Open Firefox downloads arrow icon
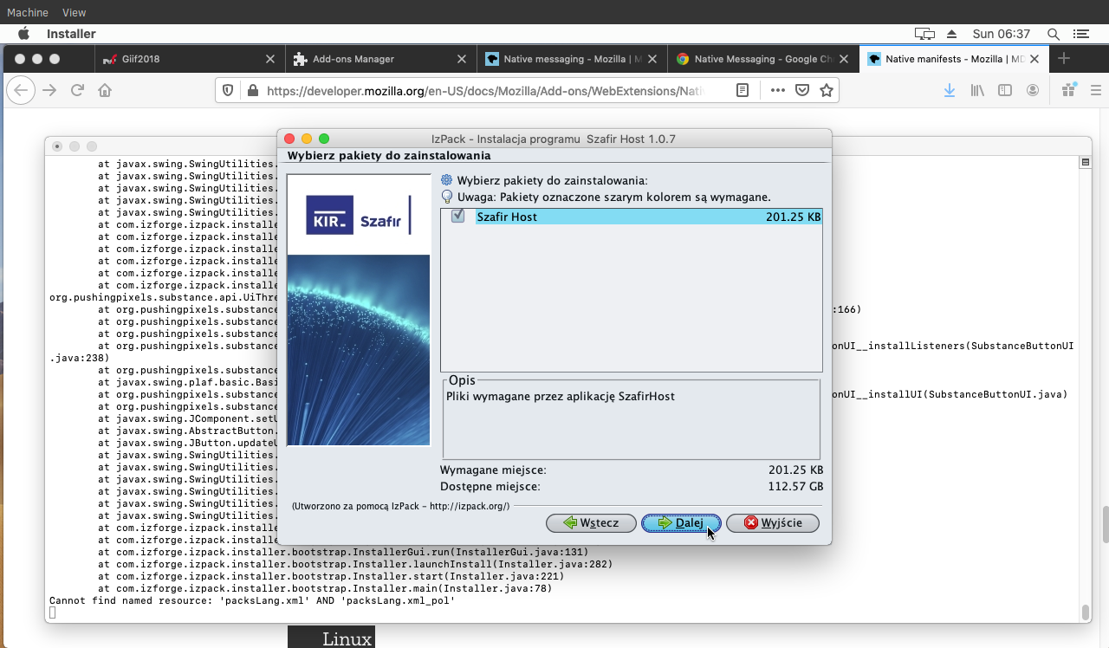 coord(950,90)
